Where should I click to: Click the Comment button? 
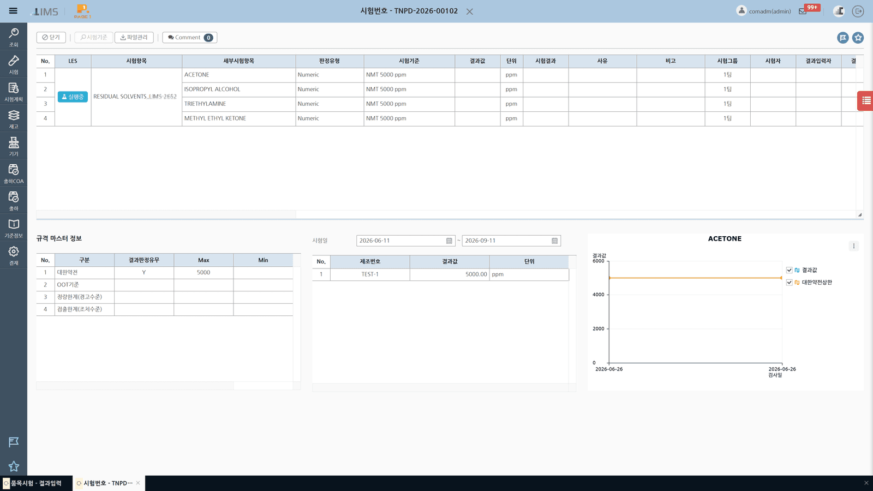click(190, 37)
